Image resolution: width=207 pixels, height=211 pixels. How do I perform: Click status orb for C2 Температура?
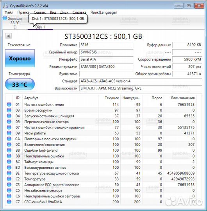pyautogui.click(x=9, y=179)
